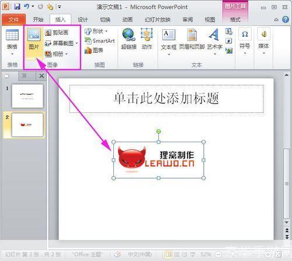Click the 形状 shapes button
The image size is (292, 261).
coord(94,31)
